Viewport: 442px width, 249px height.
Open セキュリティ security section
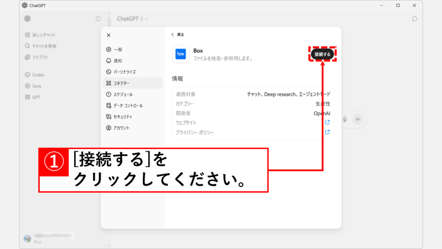coord(132,117)
